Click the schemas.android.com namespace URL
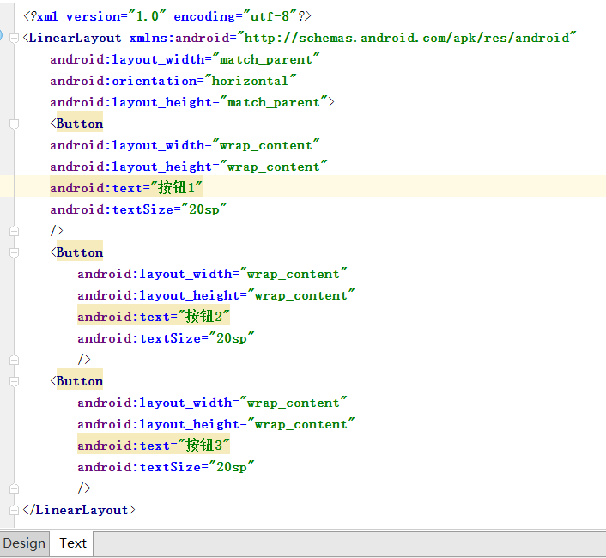This screenshot has height=558, width=606. 407,38
